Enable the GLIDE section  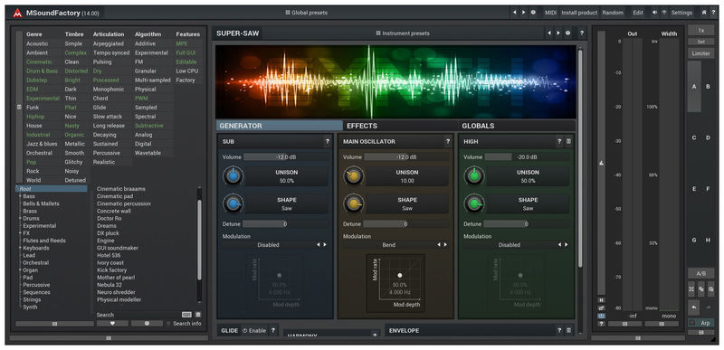(254, 331)
